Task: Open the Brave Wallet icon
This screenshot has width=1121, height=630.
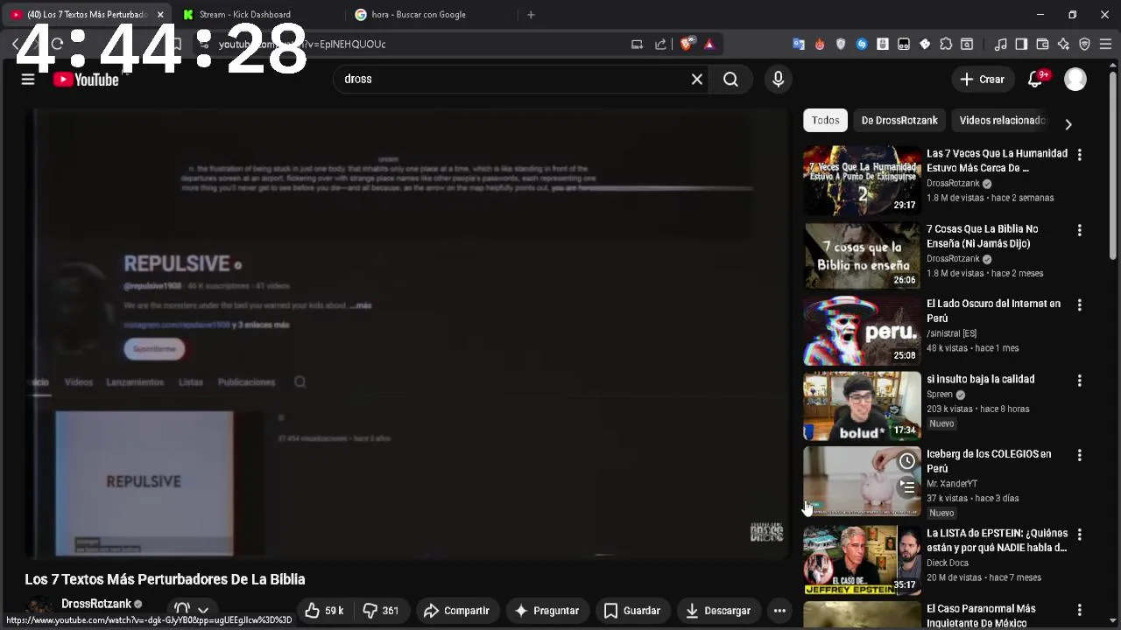Action: tap(1042, 44)
